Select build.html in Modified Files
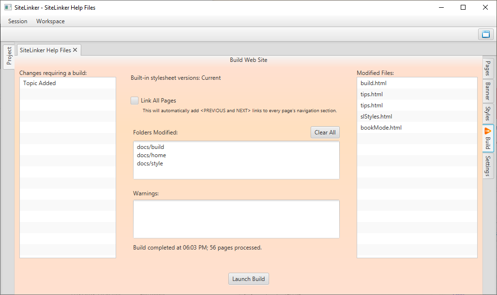This screenshot has height=295, width=497. point(374,83)
